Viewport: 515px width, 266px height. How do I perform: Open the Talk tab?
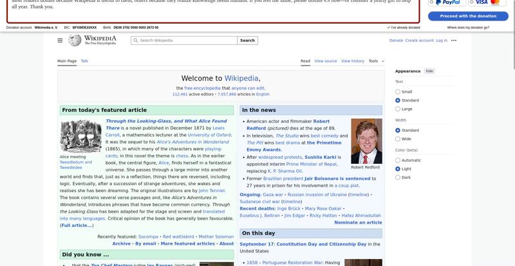84,61
